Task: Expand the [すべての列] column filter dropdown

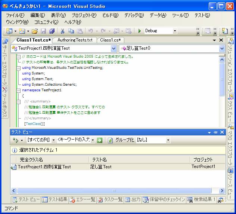Action: (x=53, y=140)
